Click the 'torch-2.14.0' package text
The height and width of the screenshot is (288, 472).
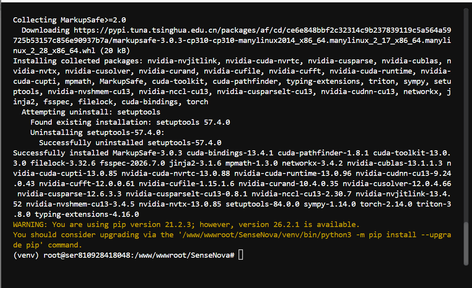[x=386, y=204]
